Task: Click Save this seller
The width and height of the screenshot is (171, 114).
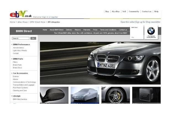Action: click(127, 22)
